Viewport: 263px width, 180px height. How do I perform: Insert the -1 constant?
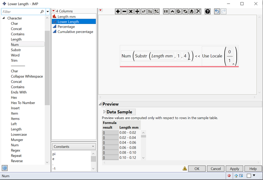[x=54, y=169]
